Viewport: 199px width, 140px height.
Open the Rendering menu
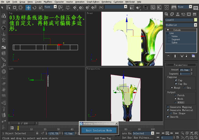click(x=106, y=2)
